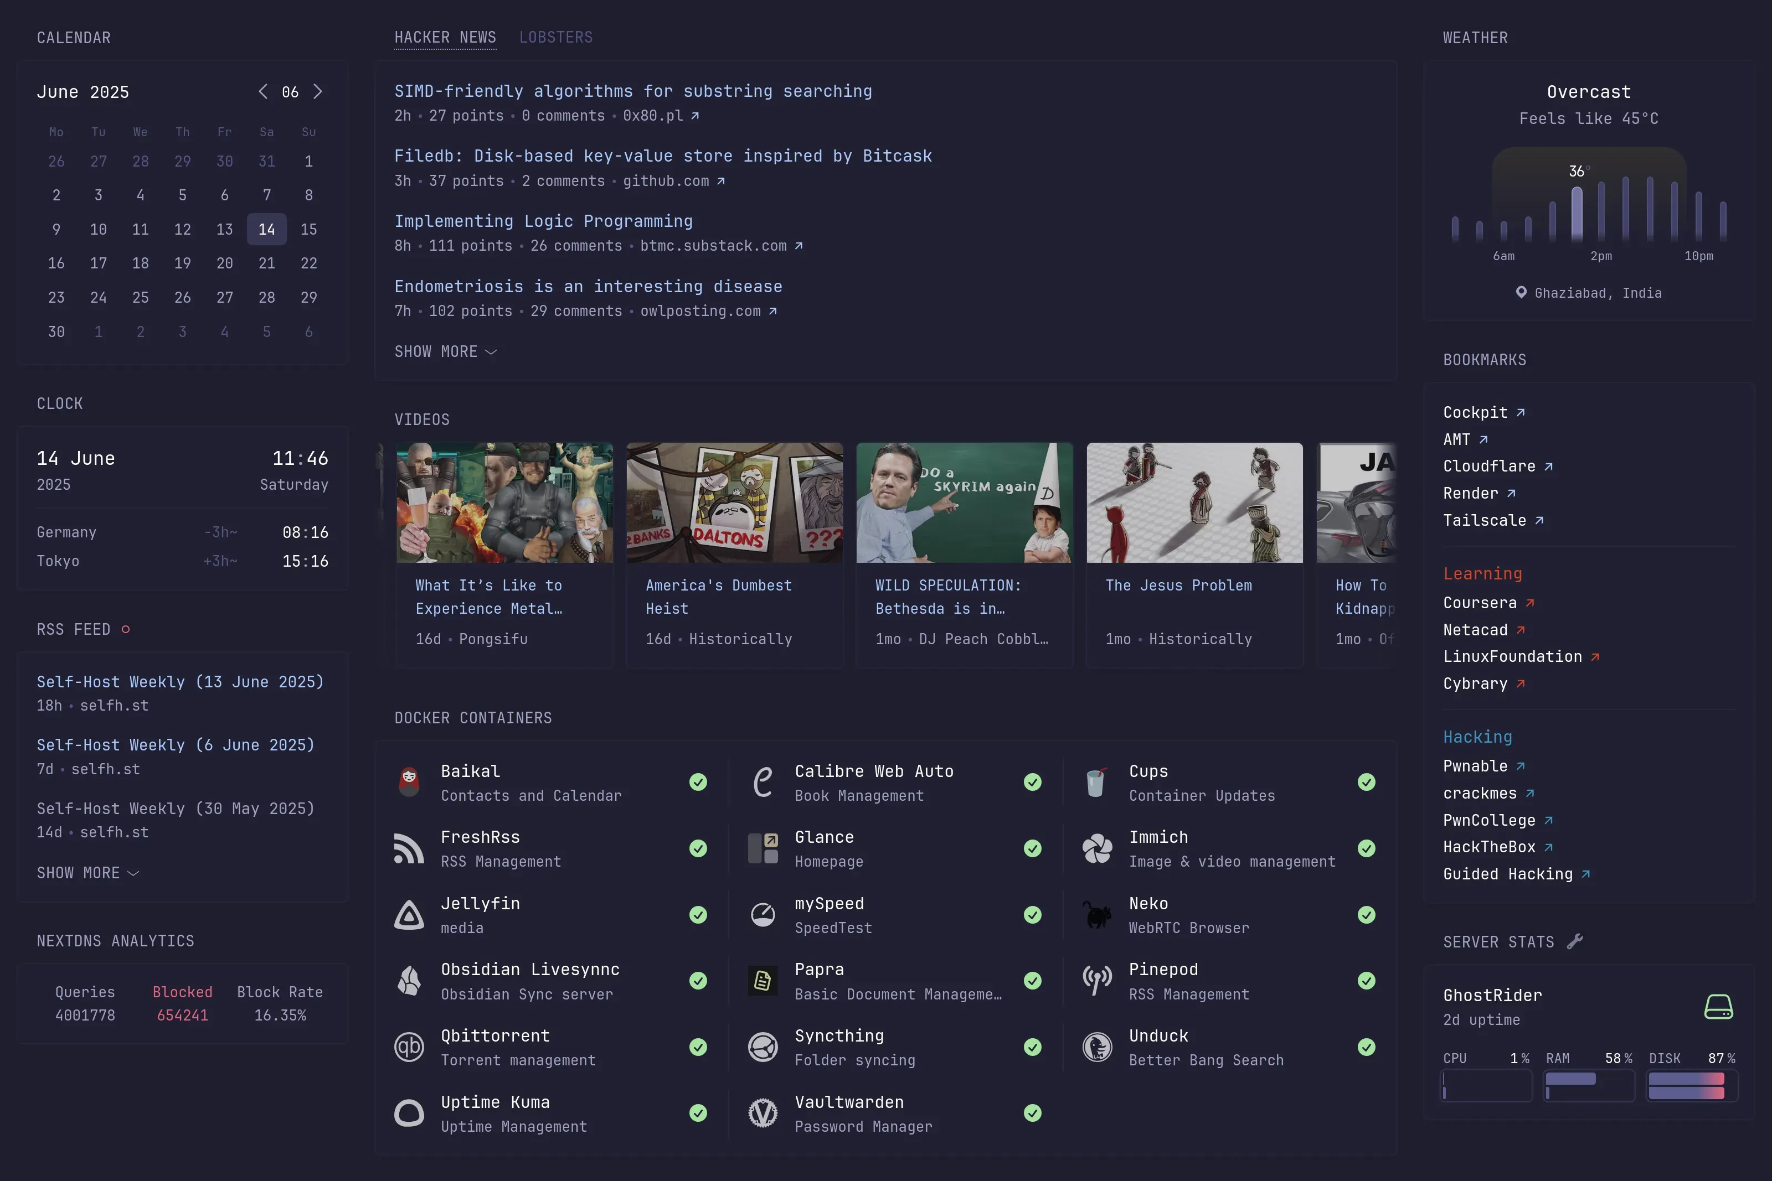This screenshot has width=1772, height=1181.
Task: Click the 36° temperature bar in weather chart
Action: [x=1577, y=213]
